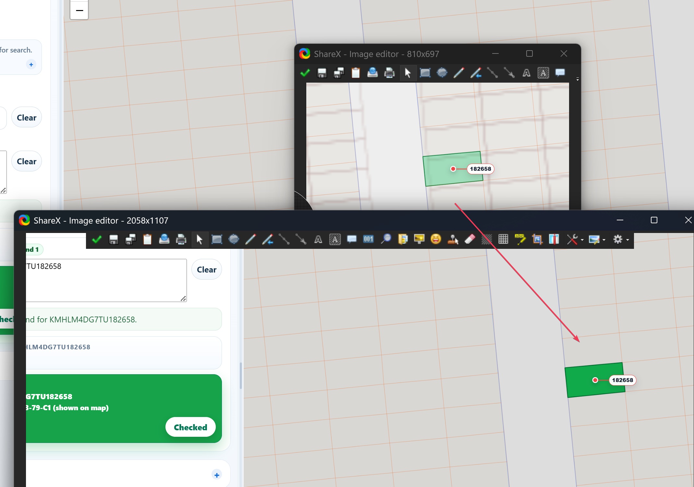694x487 pixels.
Task: Click Save As icon in 2058x1107 editor
Action: point(130,239)
